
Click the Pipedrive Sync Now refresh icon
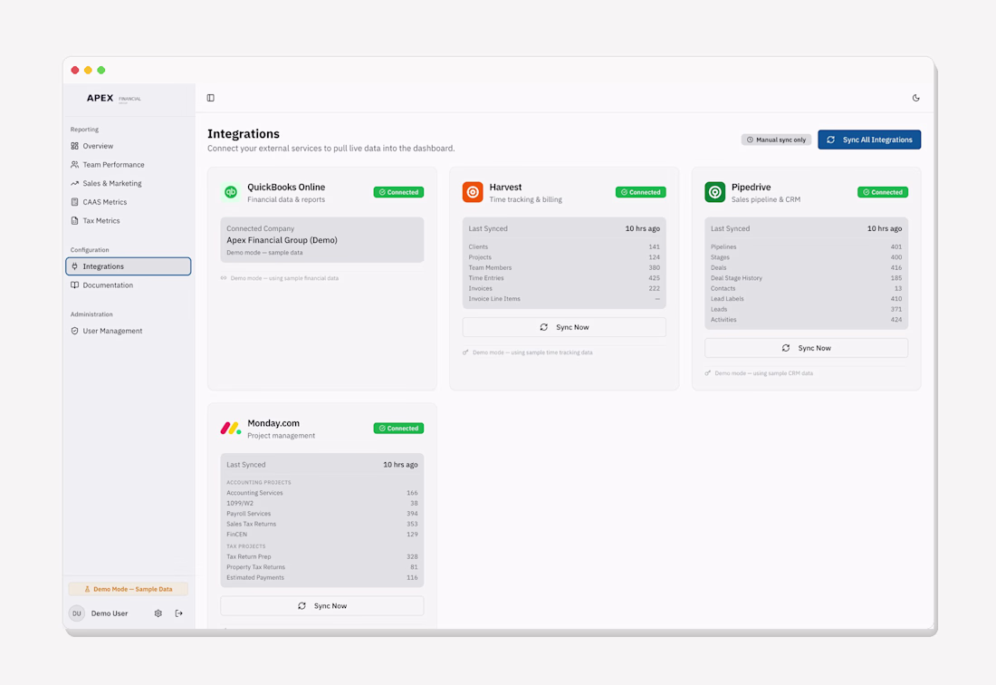[786, 348]
